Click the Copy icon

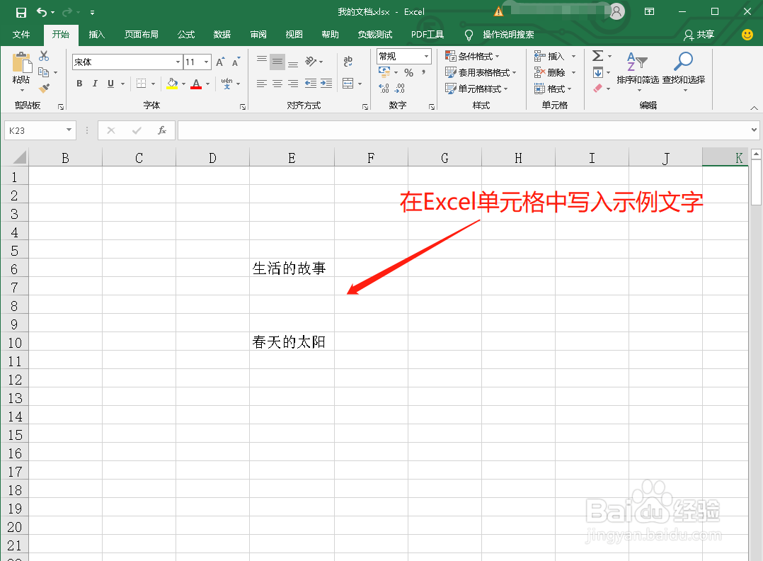[x=44, y=72]
